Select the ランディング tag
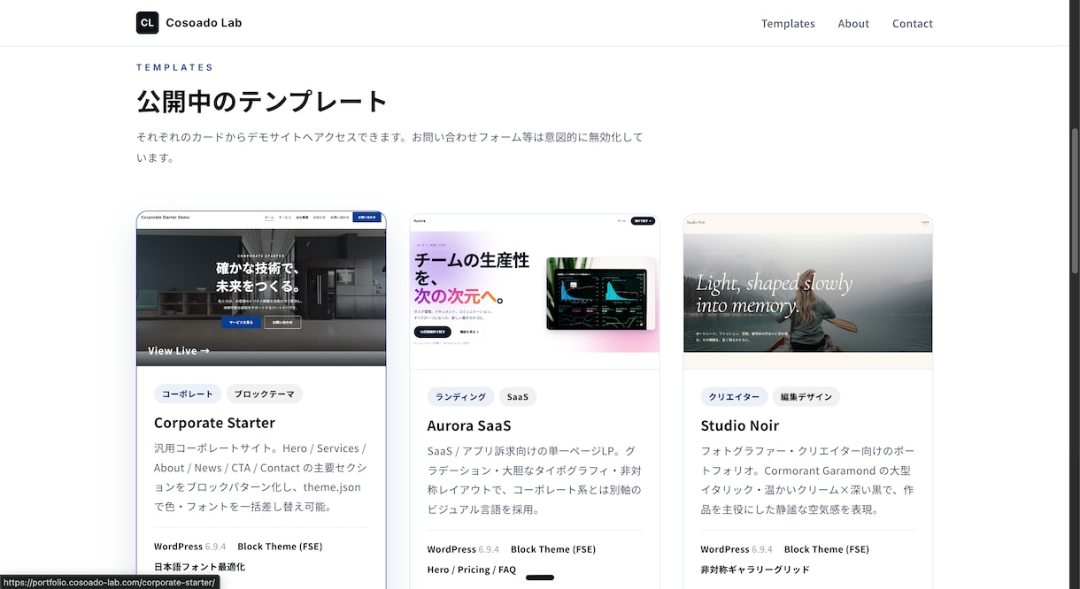Image resolution: width=1080 pixels, height=589 pixels. coord(460,397)
